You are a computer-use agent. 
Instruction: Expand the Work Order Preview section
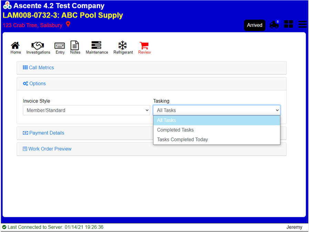[x=50, y=149]
